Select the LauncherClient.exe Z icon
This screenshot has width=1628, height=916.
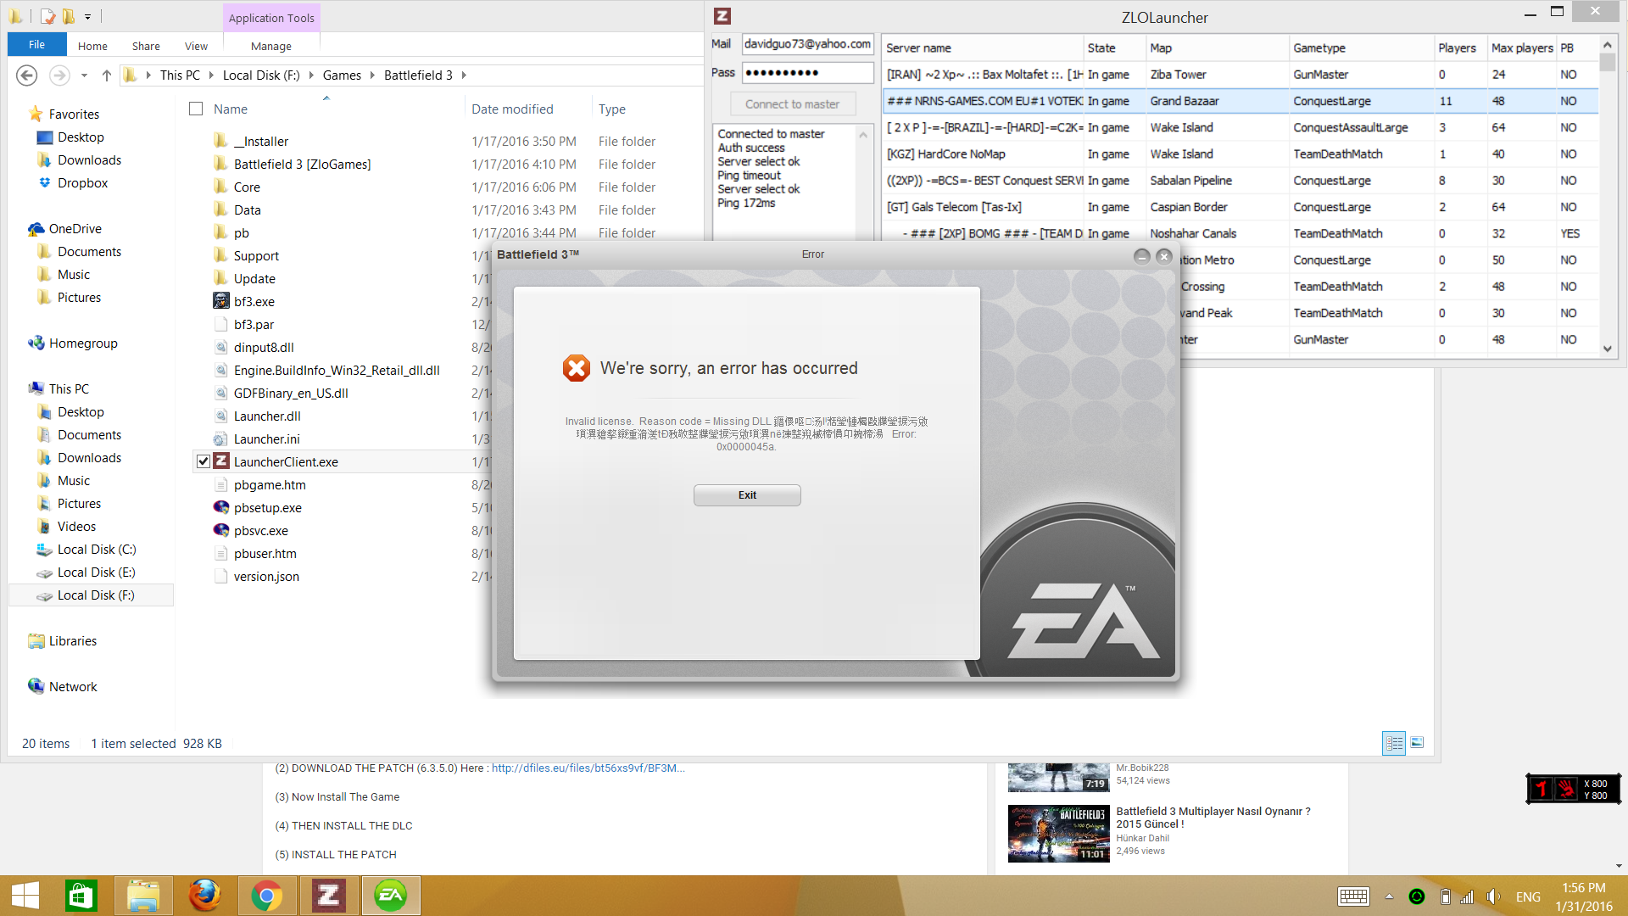coord(221,461)
